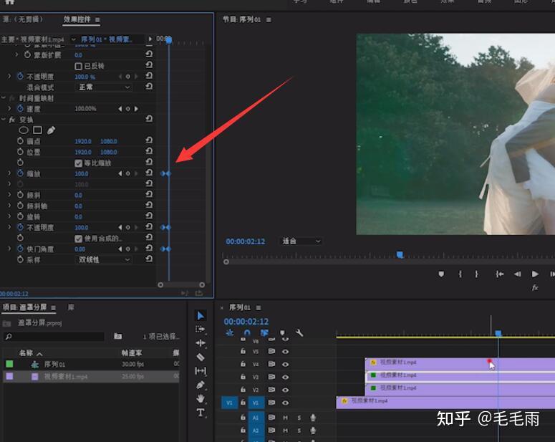
Task: Select the Pen tool in the toolbar
Action: pyautogui.click(x=201, y=385)
